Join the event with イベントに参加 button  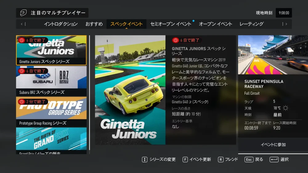[x=273, y=145]
